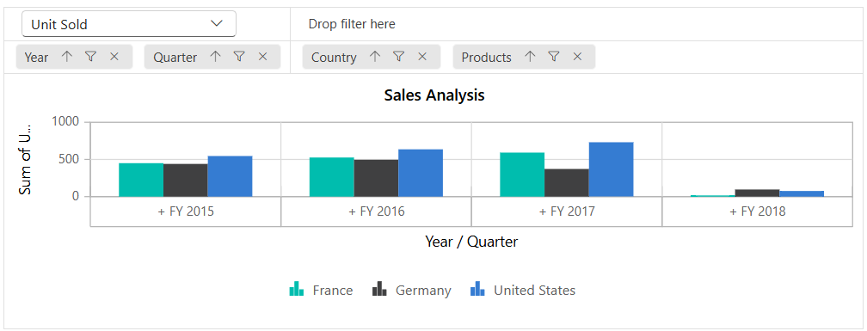Click the 'Sum of U...' axis title
This screenshot has width=867, height=331.
(25, 160)
